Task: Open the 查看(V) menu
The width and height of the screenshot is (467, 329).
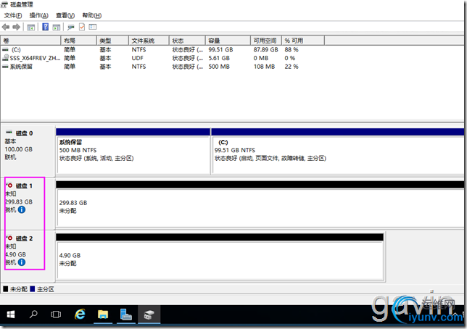Action: click(65, 15)
